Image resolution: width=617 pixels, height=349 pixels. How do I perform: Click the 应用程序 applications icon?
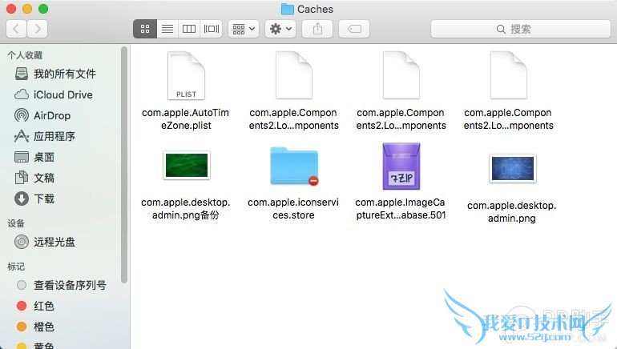(x=22, y=136)
